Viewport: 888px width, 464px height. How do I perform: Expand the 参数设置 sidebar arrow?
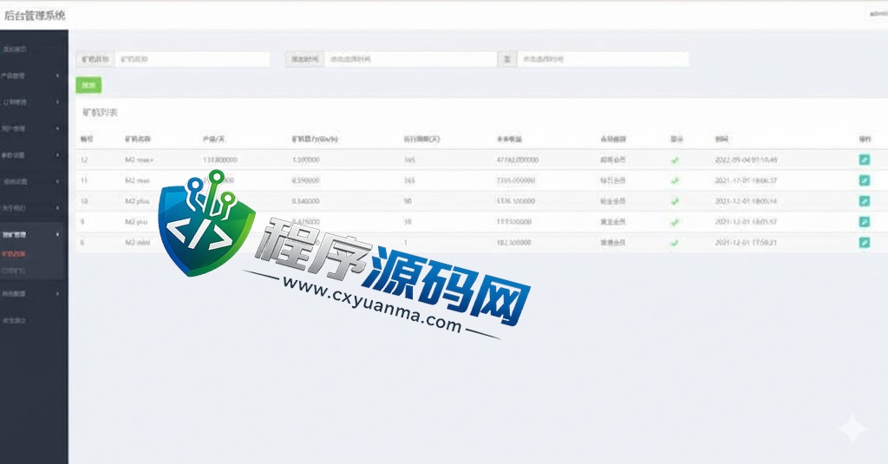click(57, 154)
